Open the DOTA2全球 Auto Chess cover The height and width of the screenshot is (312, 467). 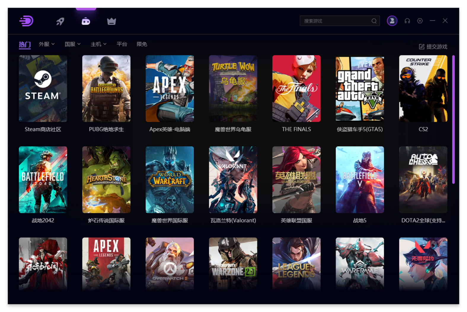[x=423, y=180]
